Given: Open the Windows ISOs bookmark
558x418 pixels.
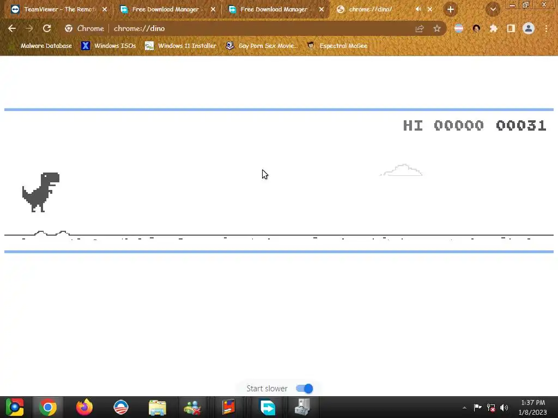Looking at the screenshot, I should 108,46.
